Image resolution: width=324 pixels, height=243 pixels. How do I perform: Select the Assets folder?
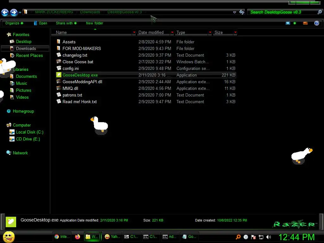tap(146, 42)
